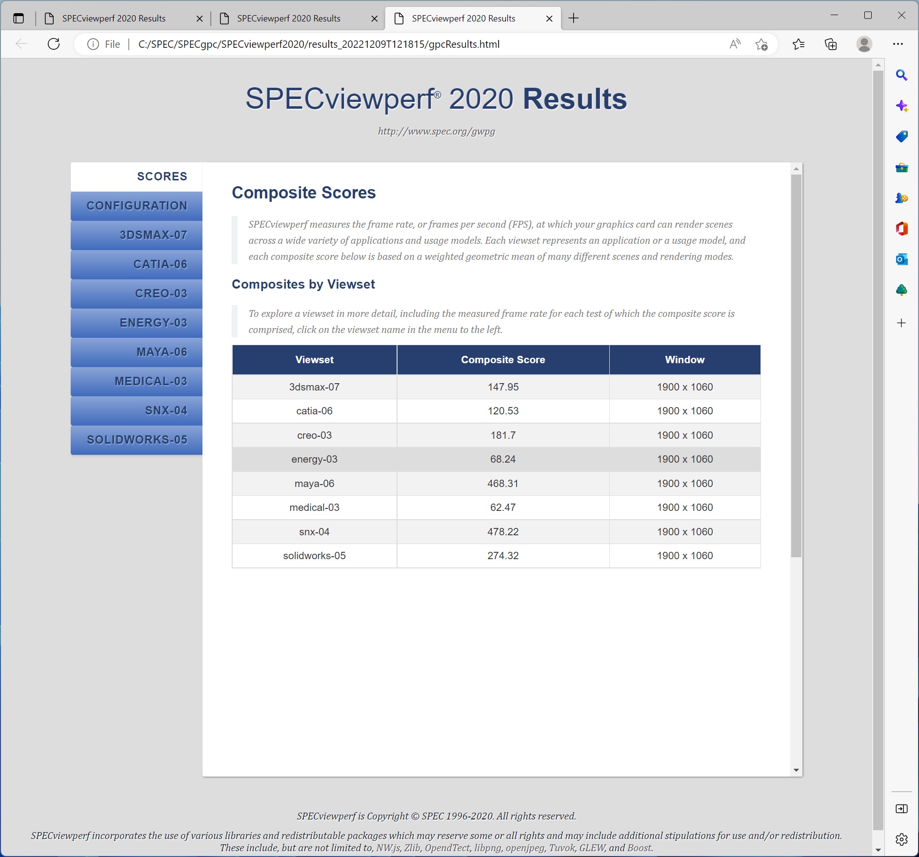Open a new browser tab
919x857 pixels.
click(x=574, y=19)
